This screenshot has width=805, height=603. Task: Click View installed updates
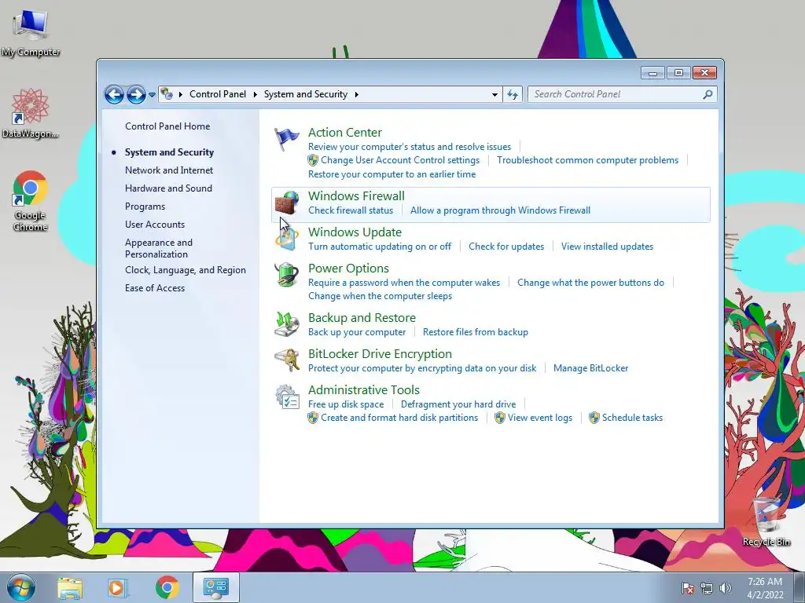[607, 247]
